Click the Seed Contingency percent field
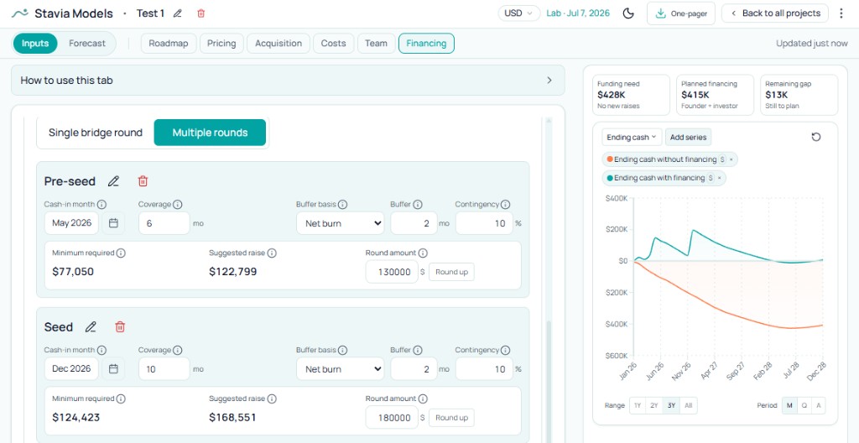The height and width of the screenshot is (443, 859). coord(484,369)
